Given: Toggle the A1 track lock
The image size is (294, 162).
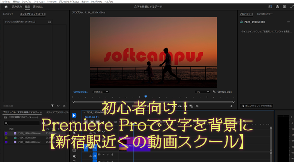Looking at the screenshot, I should pos(91,155).
